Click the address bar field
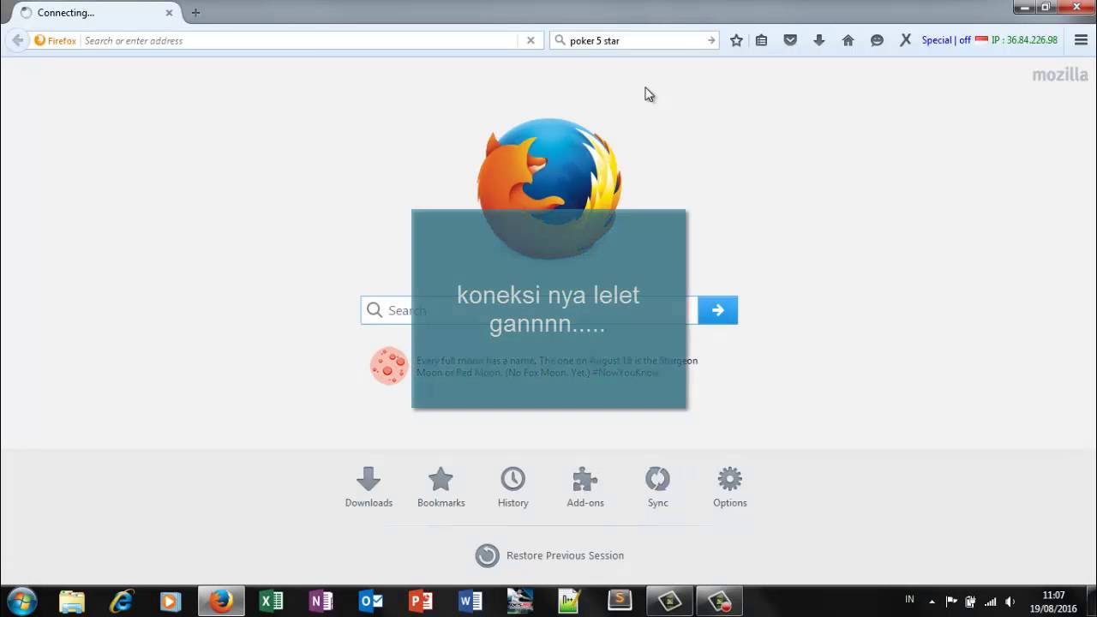The height and width of the screenshot is (617, 1097). tap(300, 40)
